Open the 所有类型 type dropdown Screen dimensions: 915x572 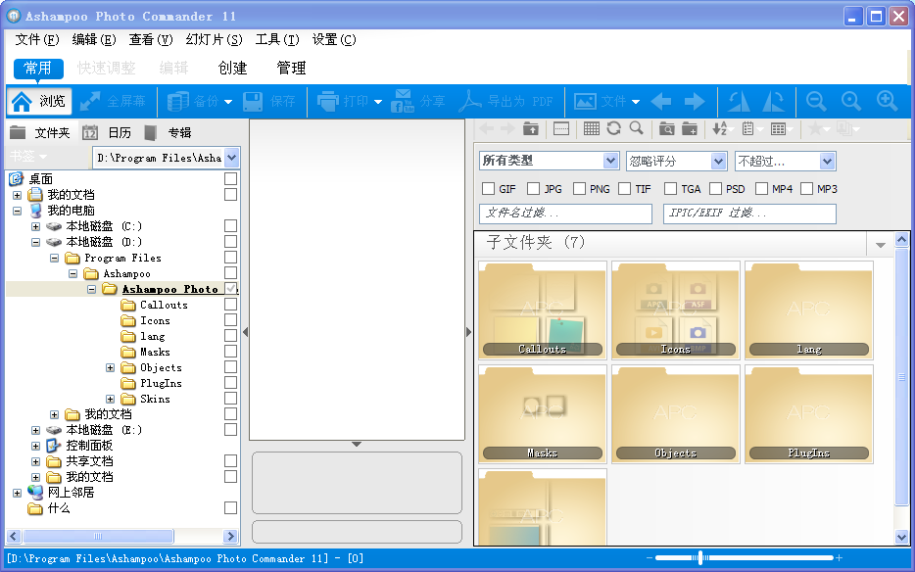(x=549, y=161)
